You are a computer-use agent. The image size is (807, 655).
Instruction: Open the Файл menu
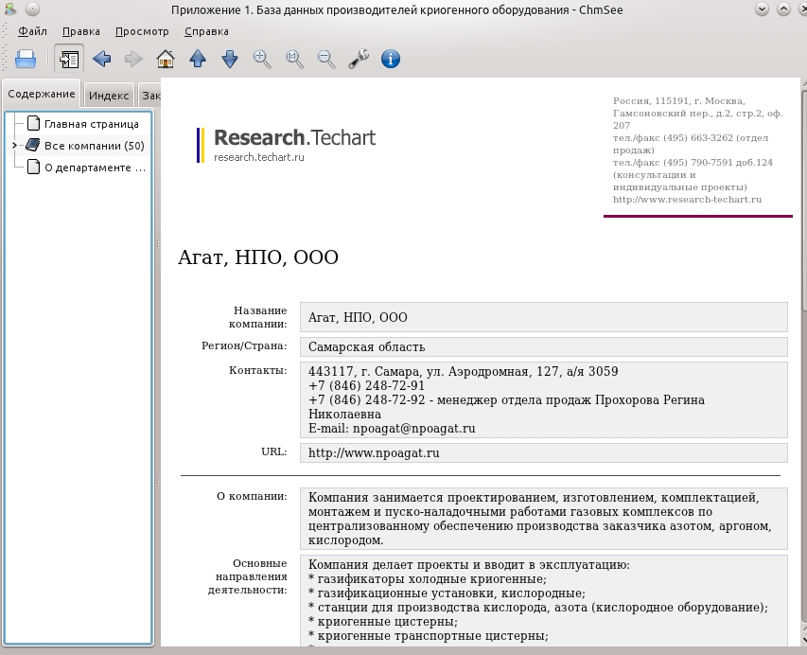click(x=32, y=31)
